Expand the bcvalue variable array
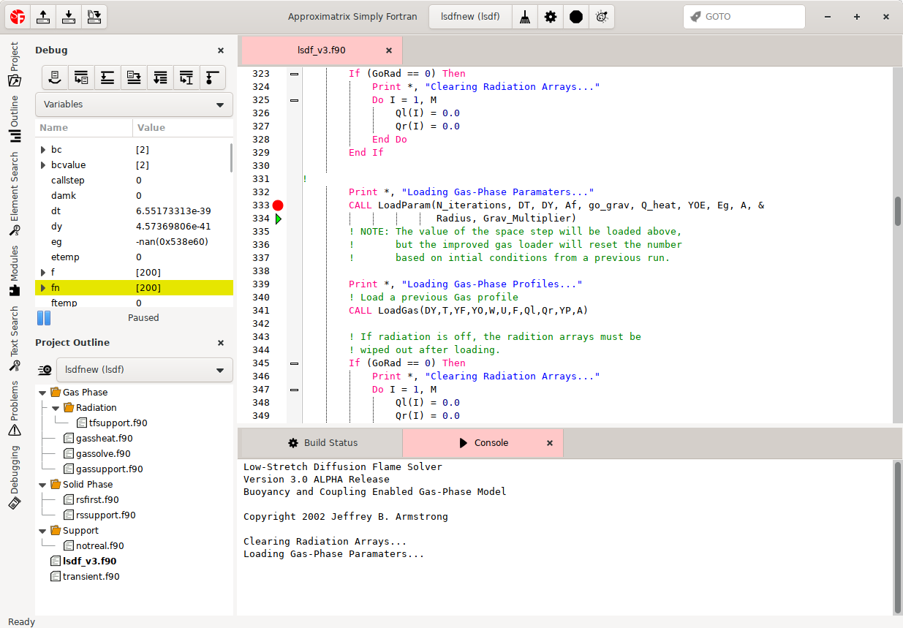Screen dimensions: 903x628 (43, 165)
